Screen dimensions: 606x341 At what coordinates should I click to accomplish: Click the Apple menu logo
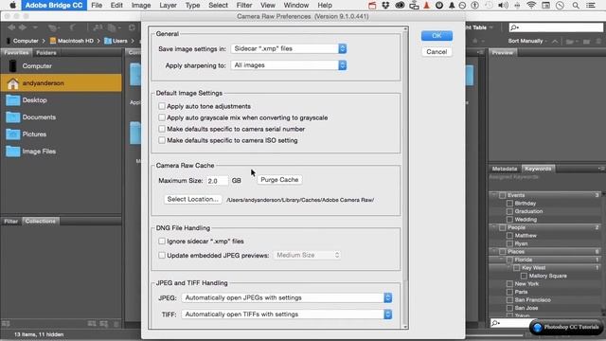[x=12, y=5]
